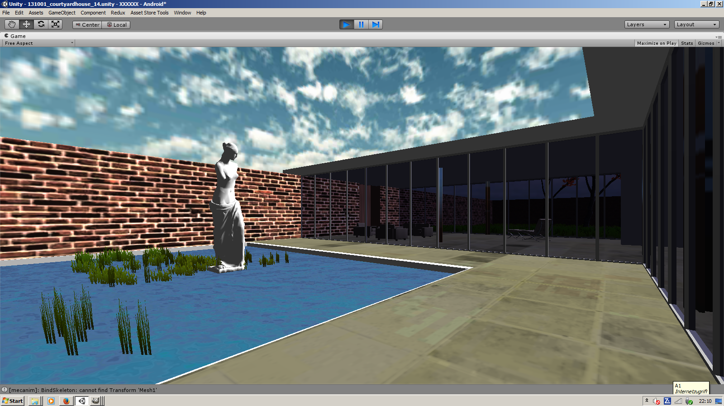The width and height of the screenshot is (724, 406).
Task: Enable Maximize on Play
Action: click(657, 43)
